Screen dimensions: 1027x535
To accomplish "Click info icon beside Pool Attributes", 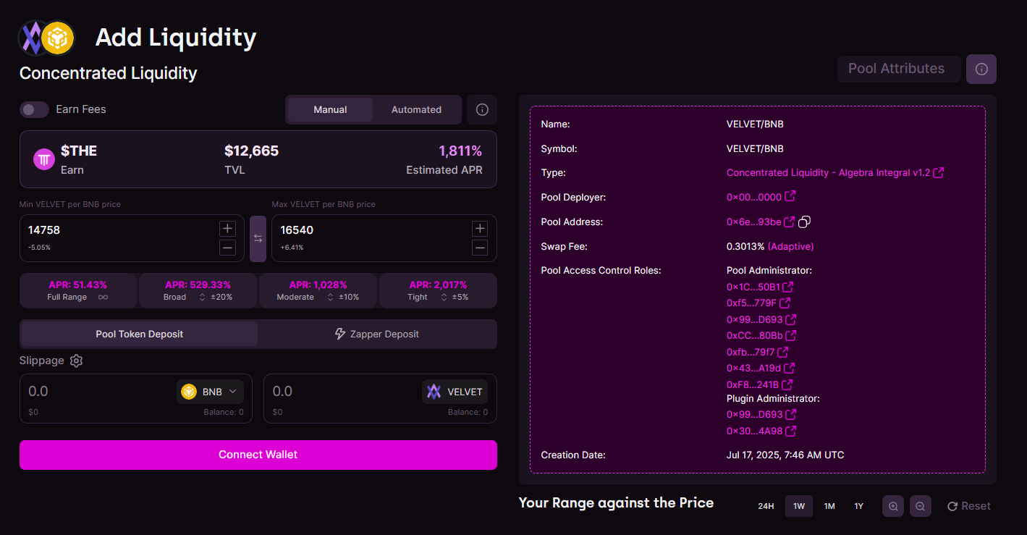I will click(981, 69).
